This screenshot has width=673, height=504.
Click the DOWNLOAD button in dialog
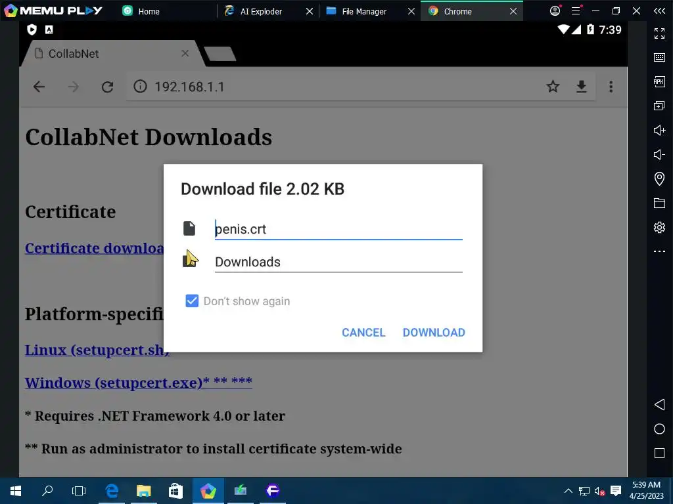(x=434, y=333)
